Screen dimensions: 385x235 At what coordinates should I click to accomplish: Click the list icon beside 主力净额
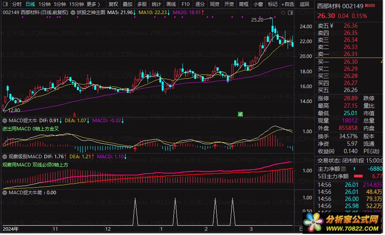pyautogui.click(x=343, y=169)
